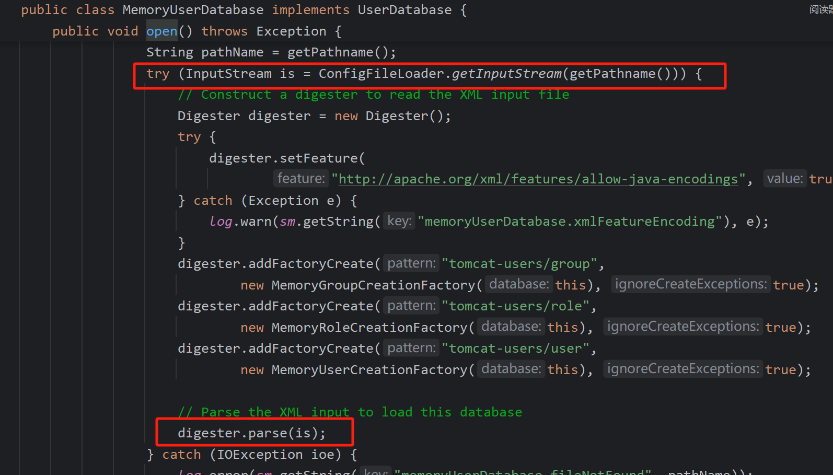This screenshot has height=475, width=833.
Task: Click the catch (Exception e) clause
Action: [x=275, y=201]
